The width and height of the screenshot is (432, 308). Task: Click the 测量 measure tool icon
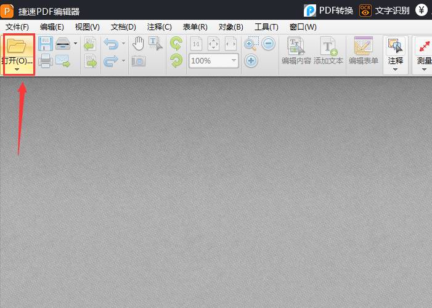(424, 46)
